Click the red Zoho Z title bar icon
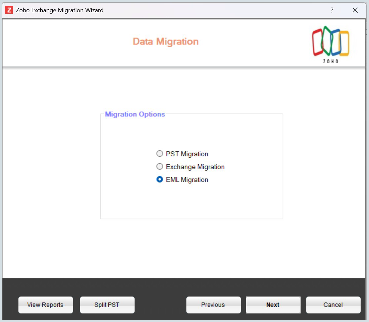The image size is (369, 322). pos(9,10)
